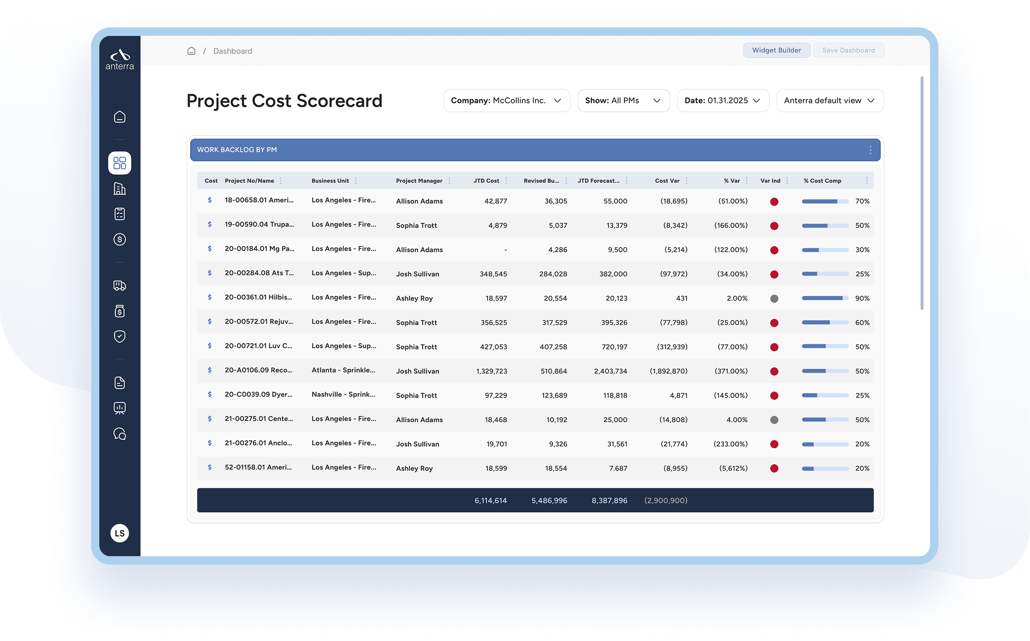1030x641 pixels.
Task: Open the Company McCollins Inc. dropdown
Action: pyautogui.click(x=506, y=101)
